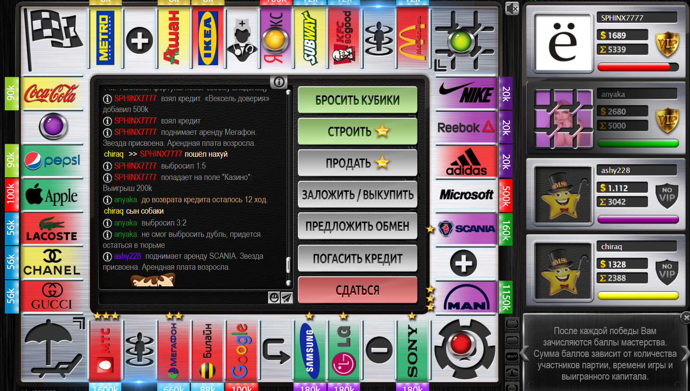The width and height of the screenshot is (690, 391).
Task: Select the KFC board cell
Action: click(x=344, y=39)
